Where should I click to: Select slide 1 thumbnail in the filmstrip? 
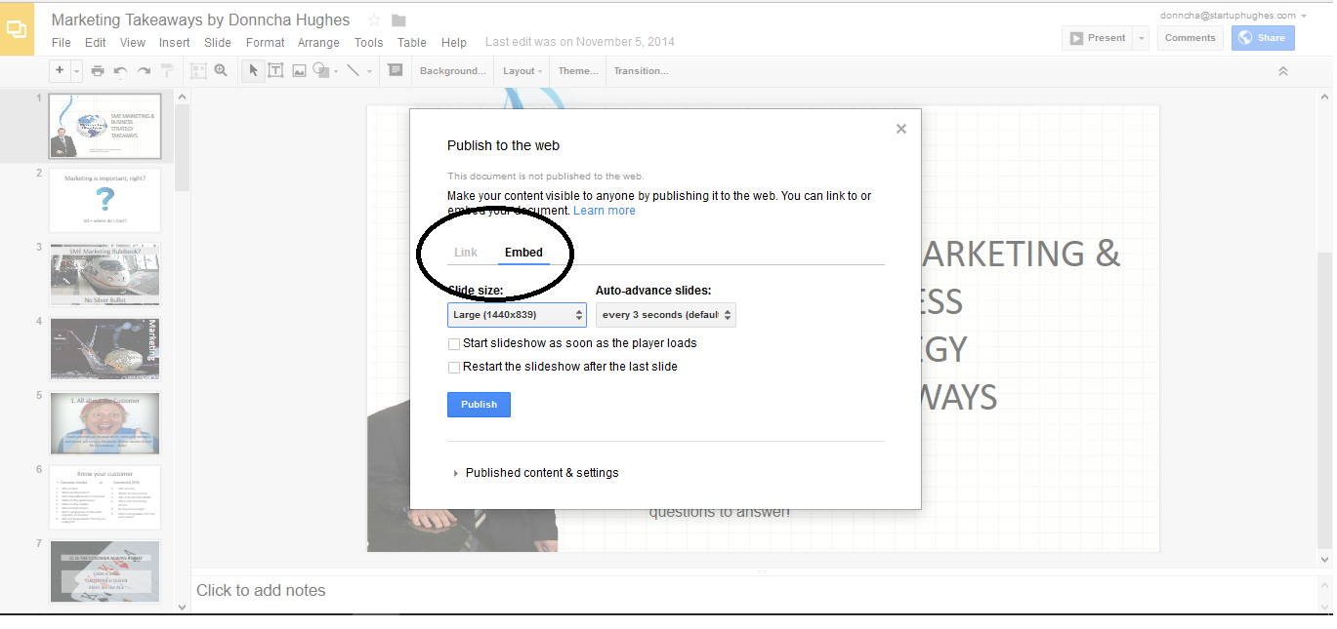[104, 127]
